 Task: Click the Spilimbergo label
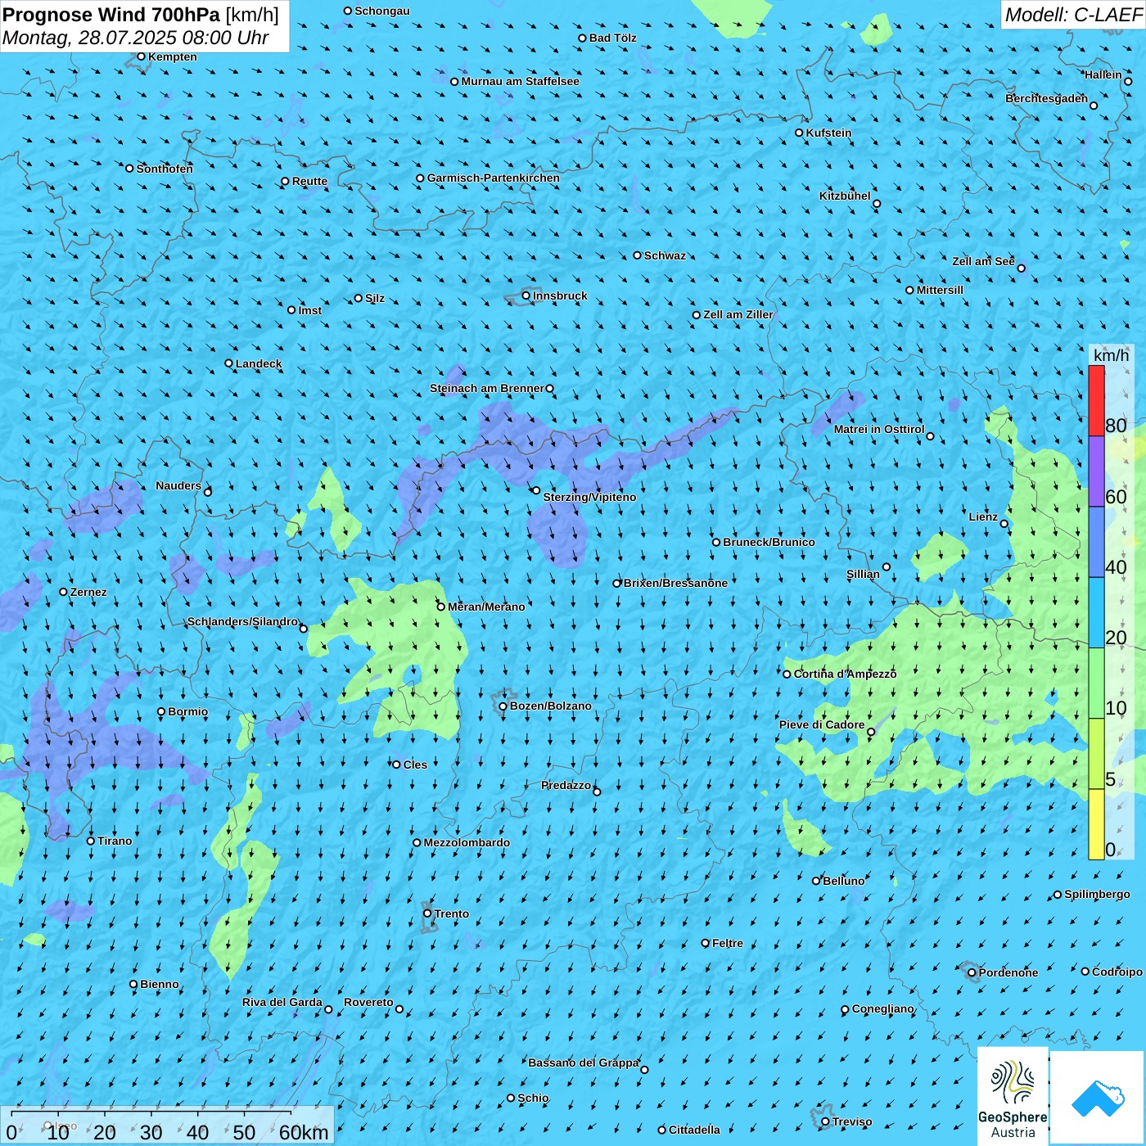[x=1097, y=894]
